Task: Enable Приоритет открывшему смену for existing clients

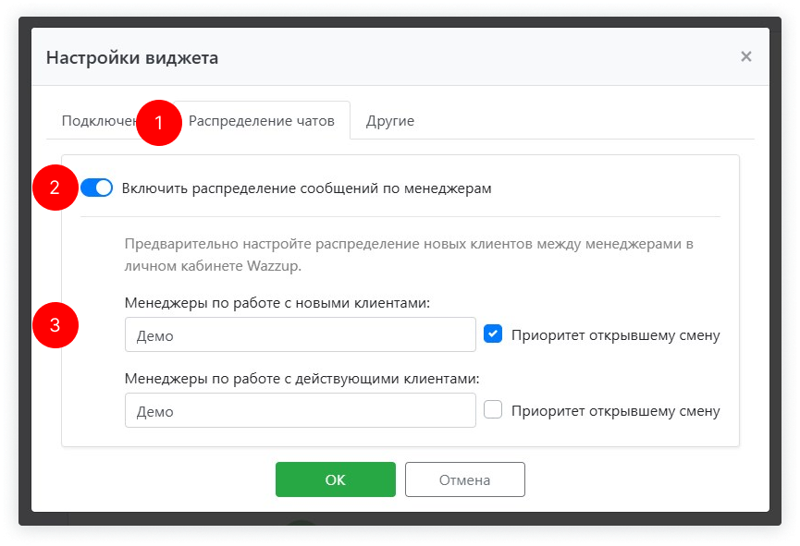Action: (493, 409)
